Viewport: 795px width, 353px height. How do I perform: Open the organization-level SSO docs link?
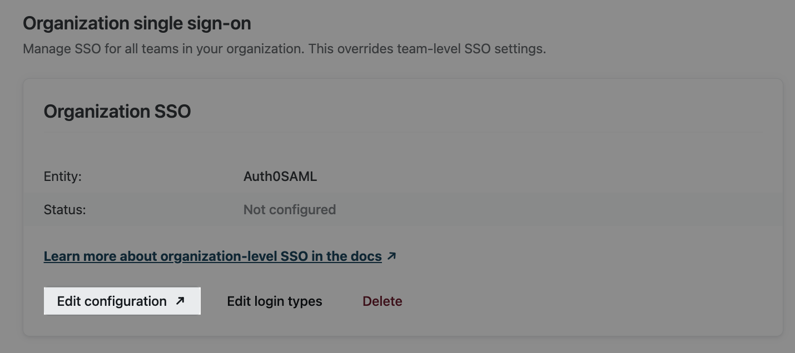point(212,256)
